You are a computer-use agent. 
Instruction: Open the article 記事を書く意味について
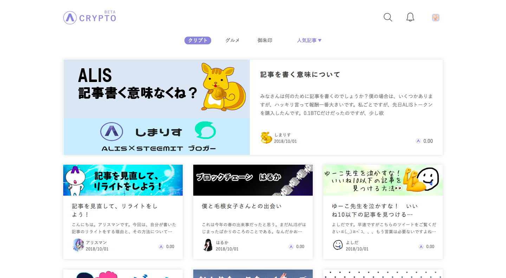point(300,75)
